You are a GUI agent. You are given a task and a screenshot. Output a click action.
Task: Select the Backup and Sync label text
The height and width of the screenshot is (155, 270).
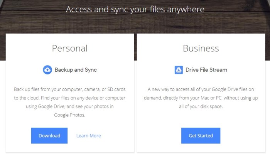tap(76, 70)
